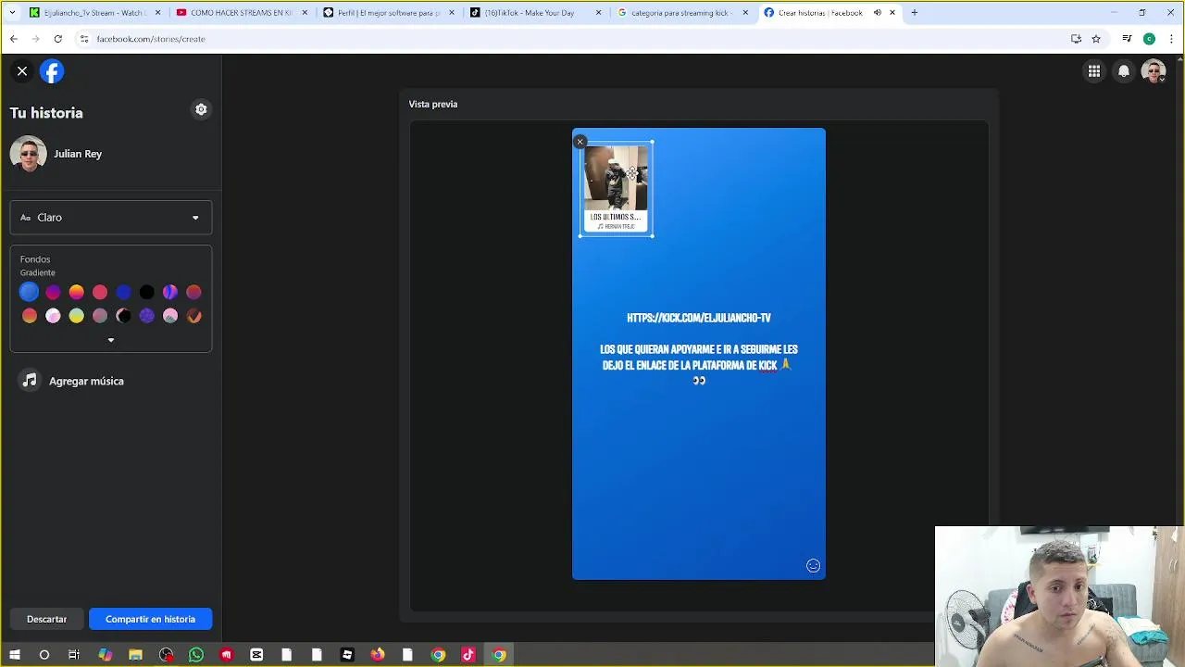The height and width of the screenshot is (667, 1185).
Task: Open the tab search dropdown arrow
Action: (12, 13)
